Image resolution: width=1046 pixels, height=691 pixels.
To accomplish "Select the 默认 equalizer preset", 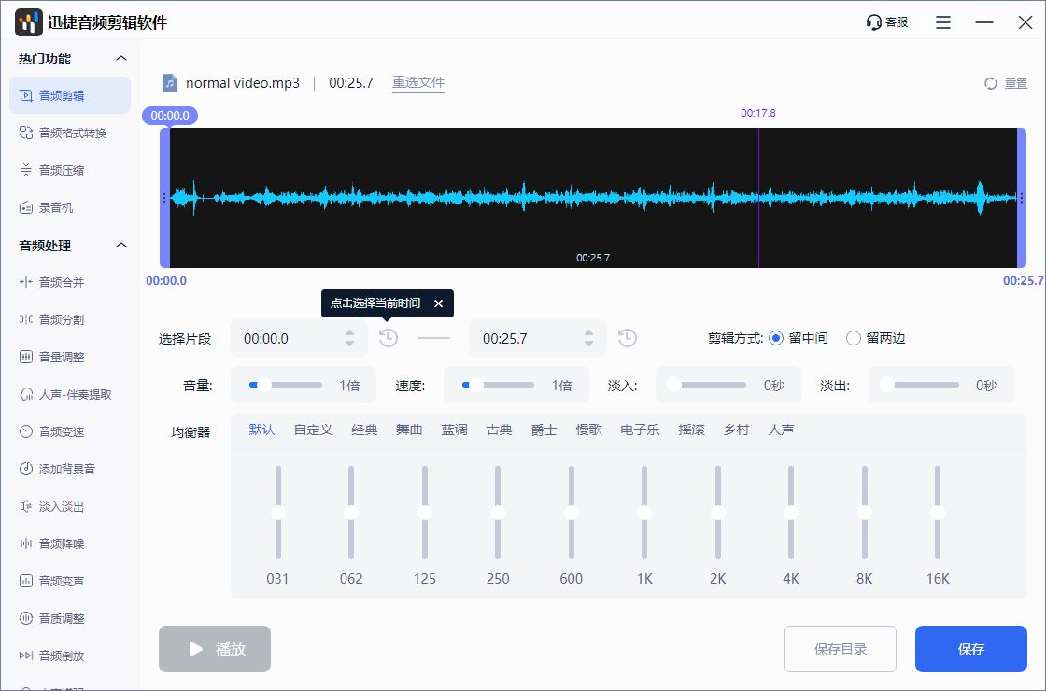I will (x=261, y=430).
